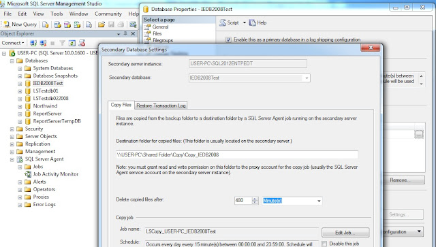Expand the IEDB2008Test database node
The height and width of the screenshot is (247, 436).
(20, 84)
